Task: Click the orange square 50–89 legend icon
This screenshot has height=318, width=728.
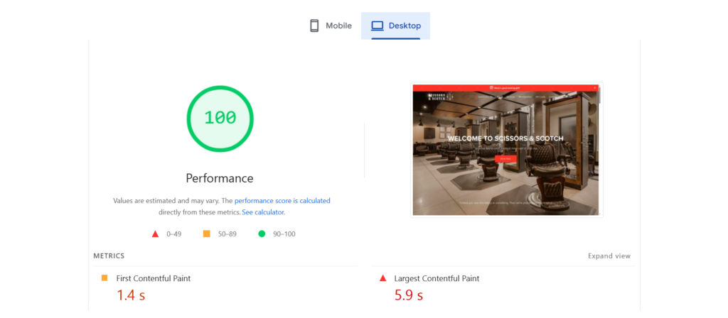Action: [x=207, y=234]
